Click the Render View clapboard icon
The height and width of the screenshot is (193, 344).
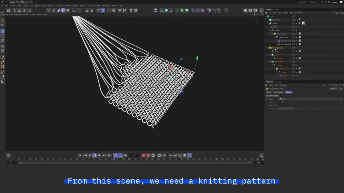[246, 10]
